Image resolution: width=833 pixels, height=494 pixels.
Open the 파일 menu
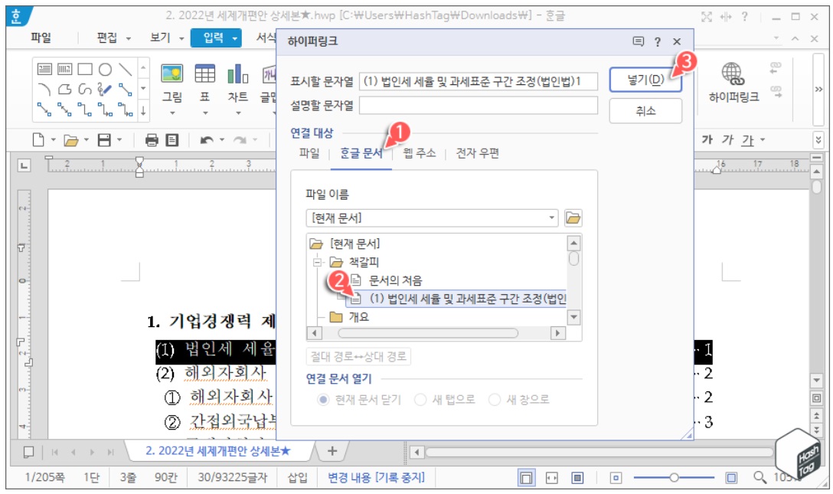(x=41, y=38)
